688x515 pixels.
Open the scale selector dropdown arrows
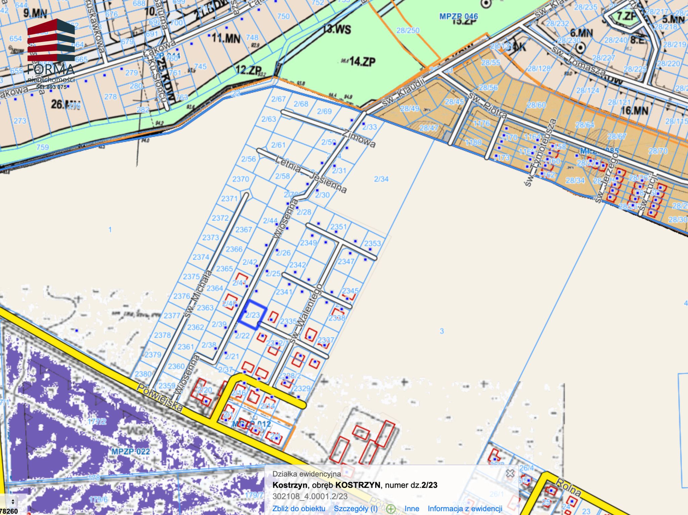coord(13,502)
